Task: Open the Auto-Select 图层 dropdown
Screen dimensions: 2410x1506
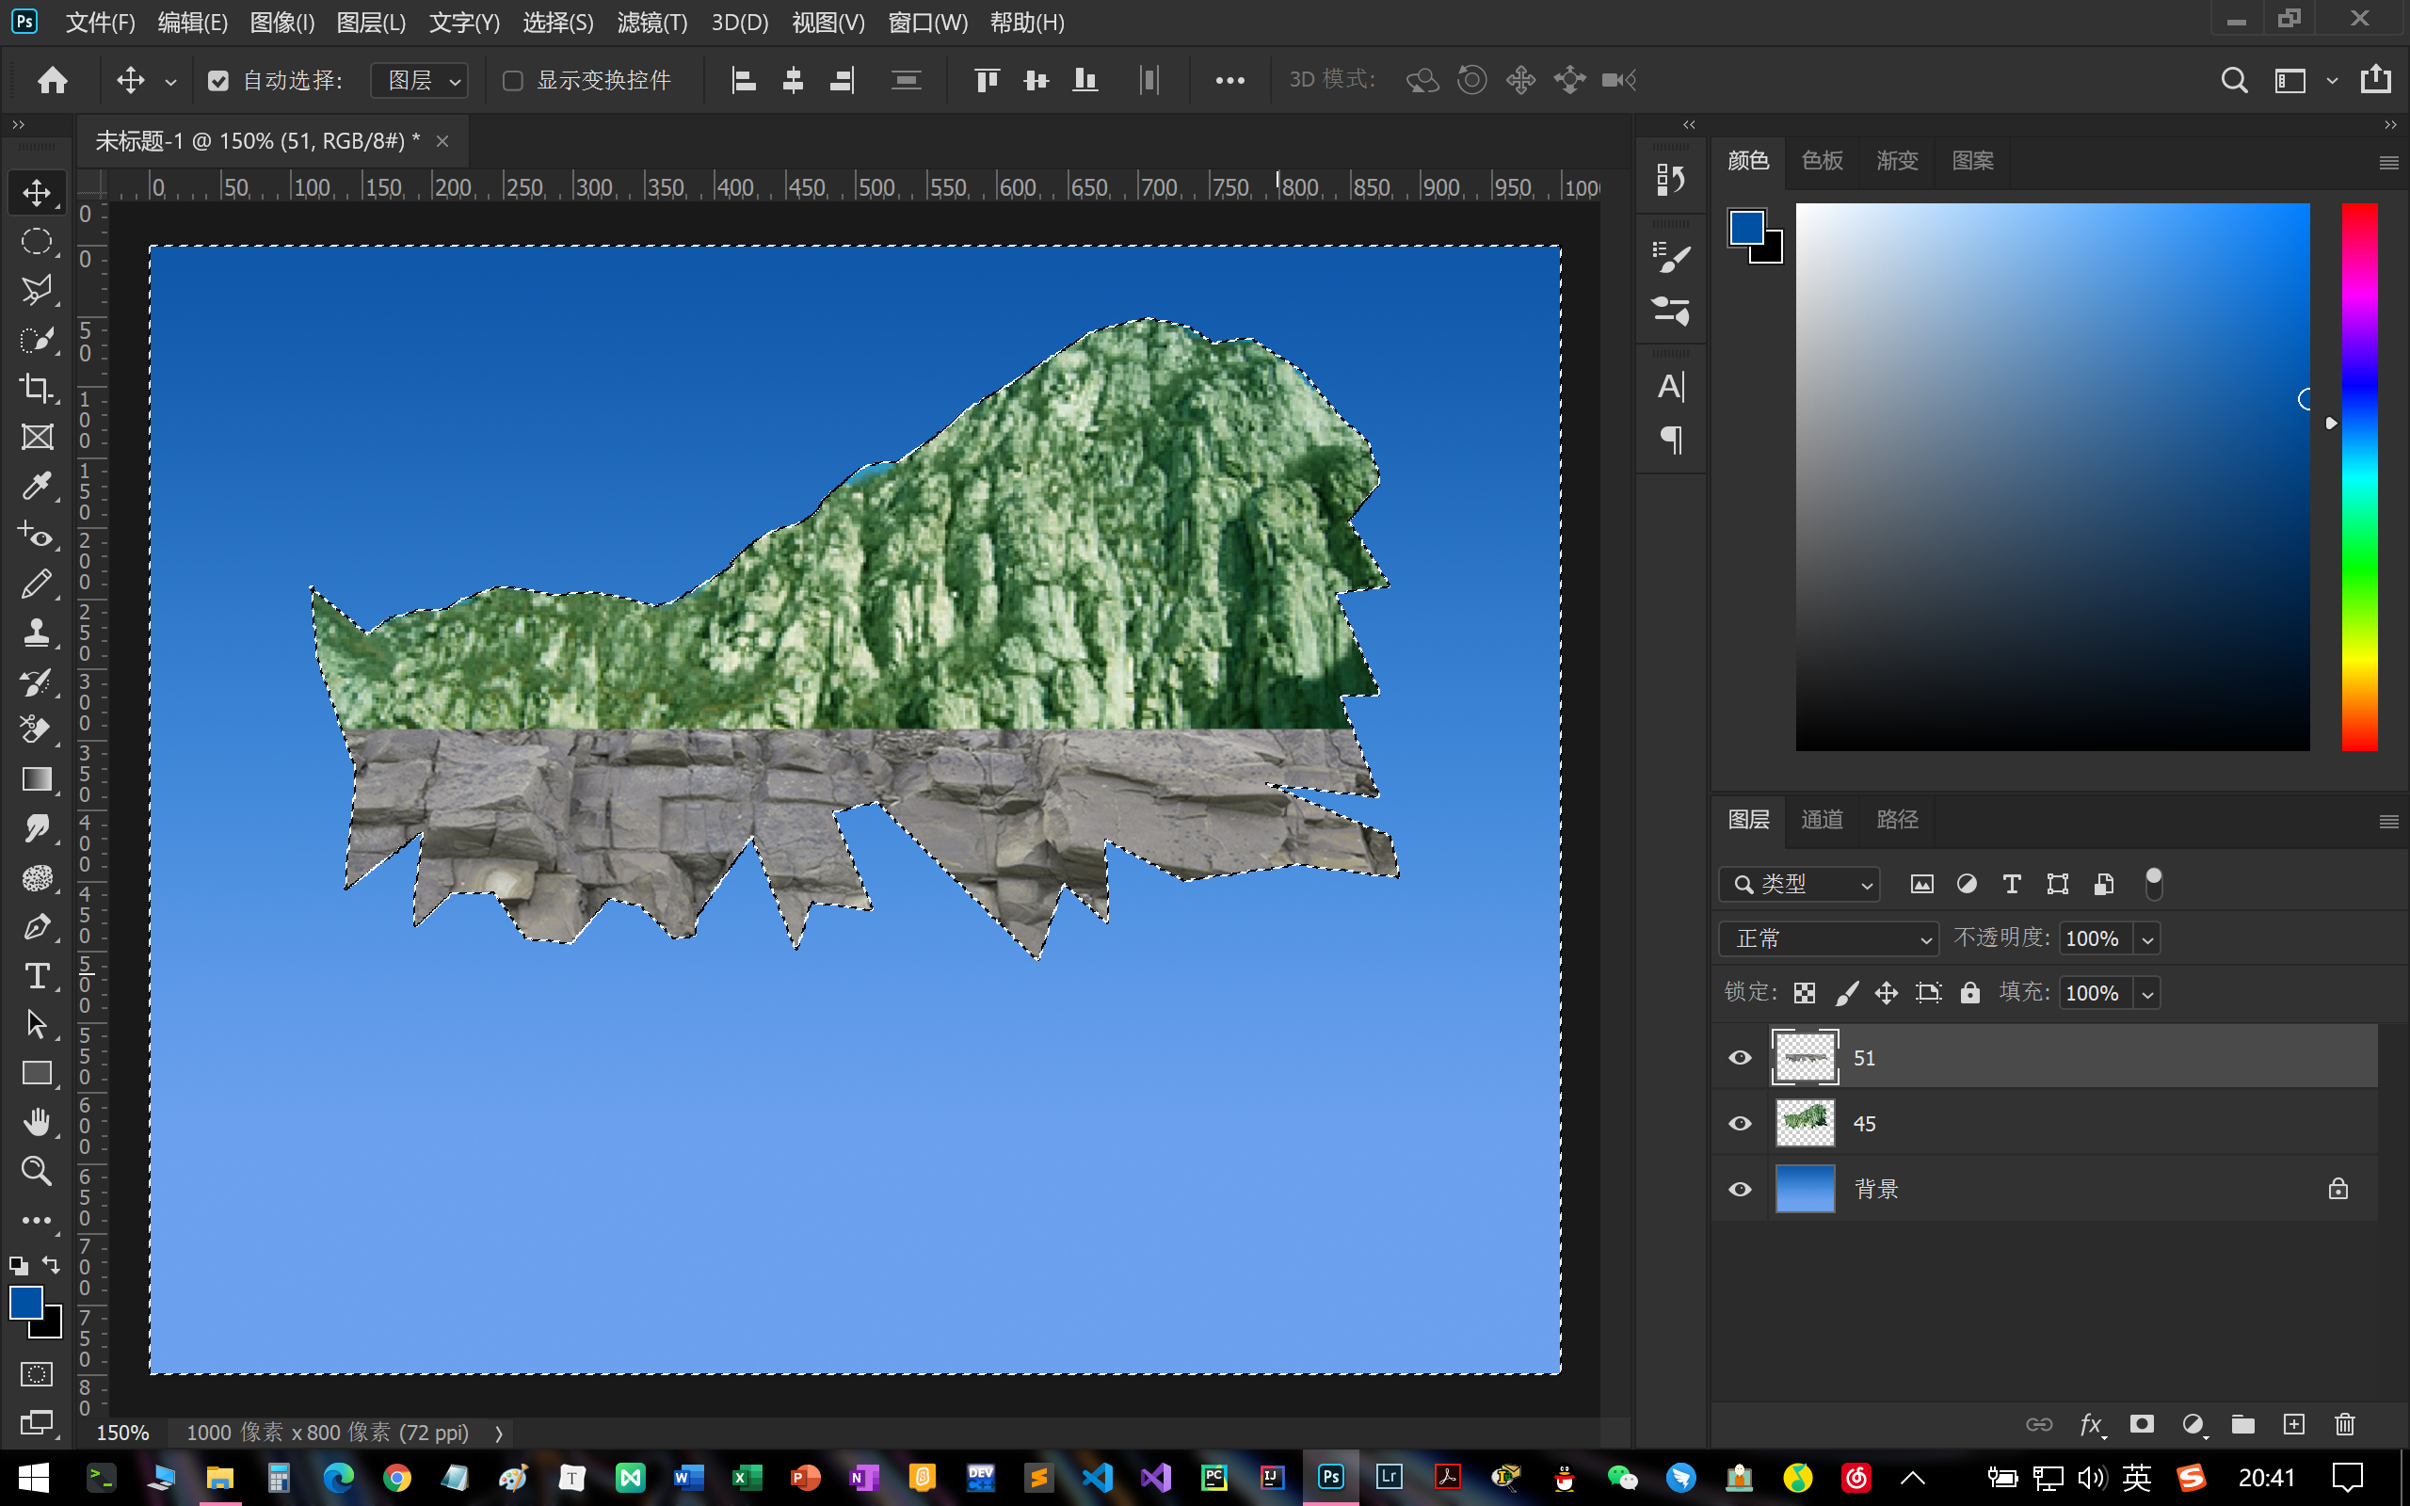Action: pos(419,81)
